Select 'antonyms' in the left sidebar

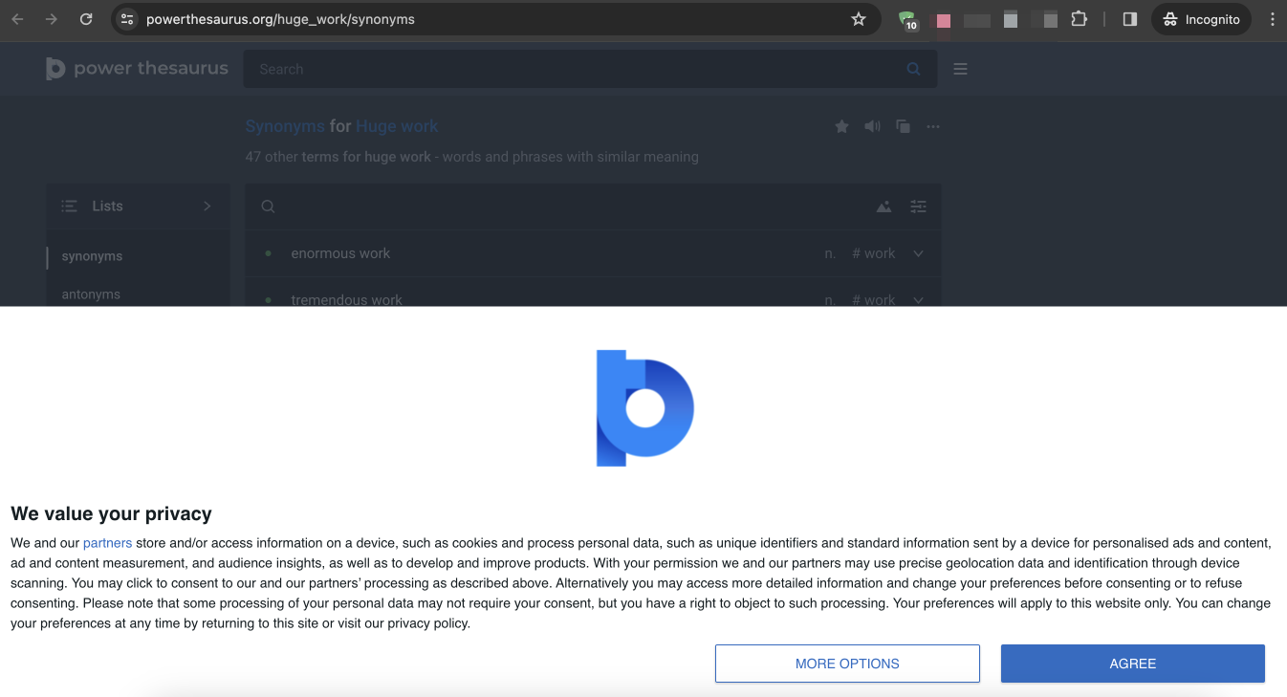pos(91,294)
